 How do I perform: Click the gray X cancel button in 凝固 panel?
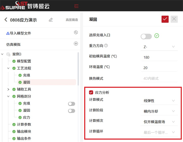[x=174, y=19]
